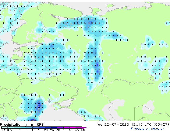
Task: Pick the magenta legend swatch between 40 and 45
Action: (x=73, y=128)
